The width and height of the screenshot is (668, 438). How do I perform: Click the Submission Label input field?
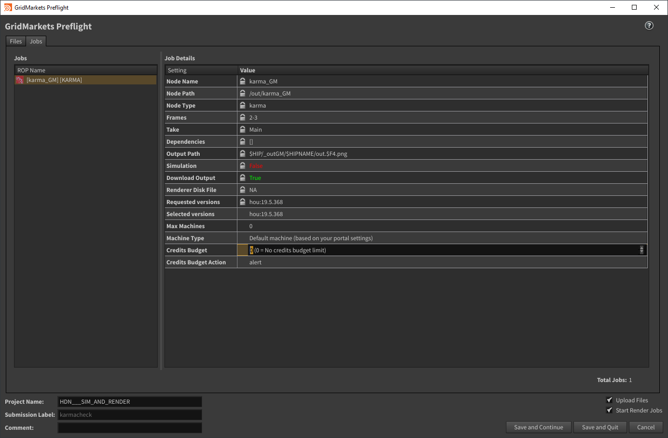click(130, 415)
